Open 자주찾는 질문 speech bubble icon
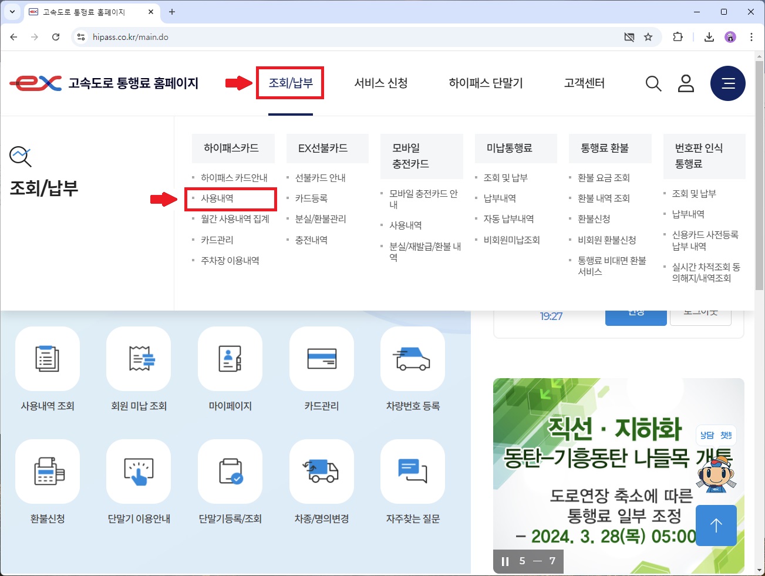This screenshot has width=765, height=576. (x=412, y=471)
